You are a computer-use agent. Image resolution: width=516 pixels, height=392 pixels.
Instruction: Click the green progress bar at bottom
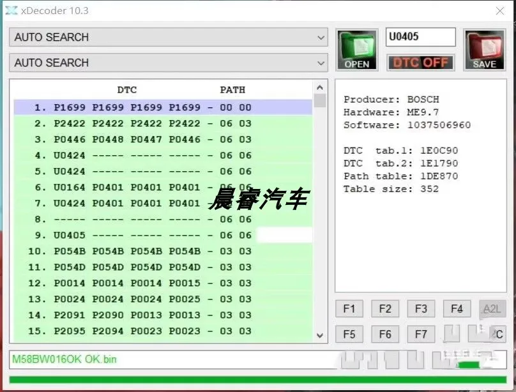(257, 380)
